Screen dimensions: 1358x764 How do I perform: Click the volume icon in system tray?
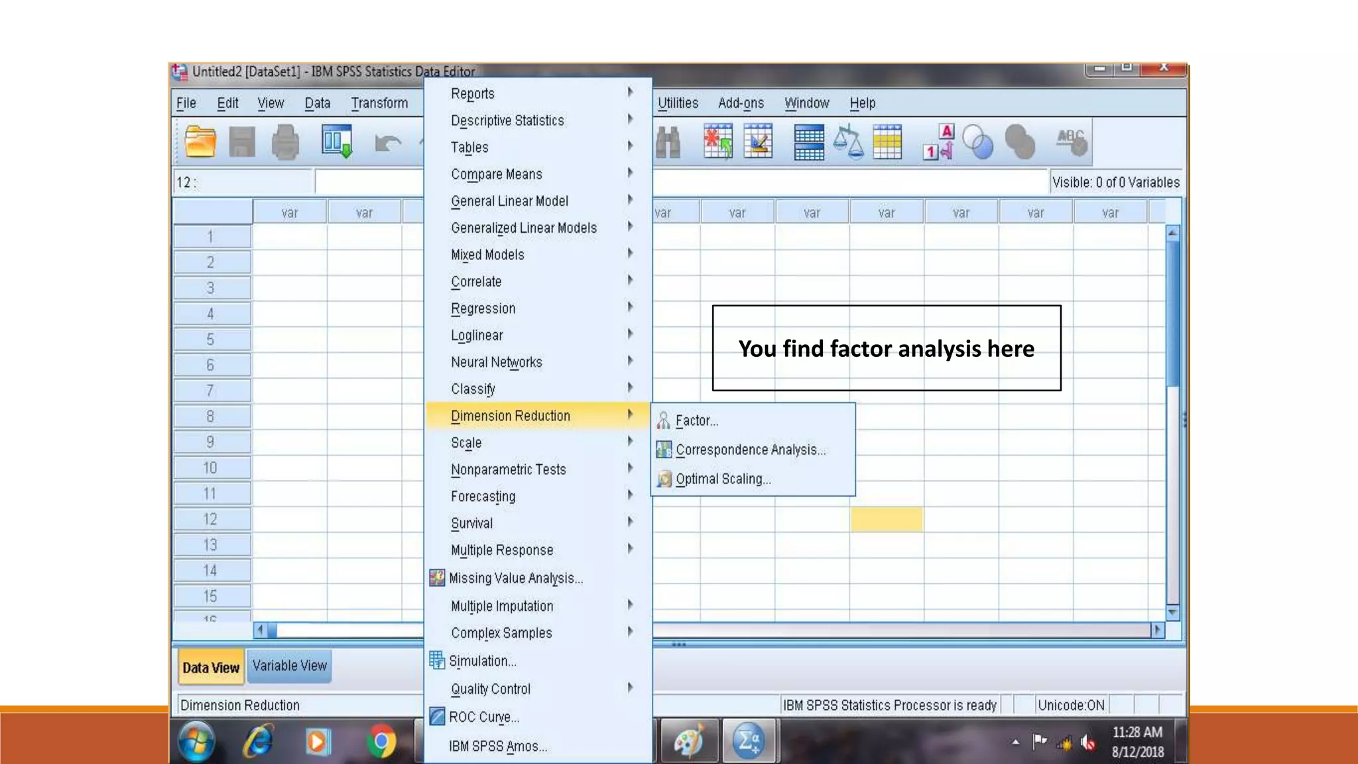[x=1087, y=743]
